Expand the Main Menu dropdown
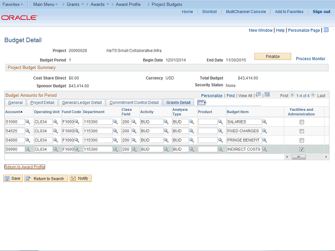Viewport: 335px width, 251px height. pyautogui.click(x=46, y=4)
